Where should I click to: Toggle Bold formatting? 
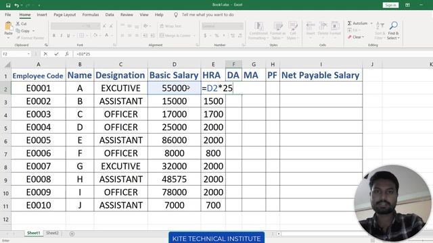click(x=54, y=35)
